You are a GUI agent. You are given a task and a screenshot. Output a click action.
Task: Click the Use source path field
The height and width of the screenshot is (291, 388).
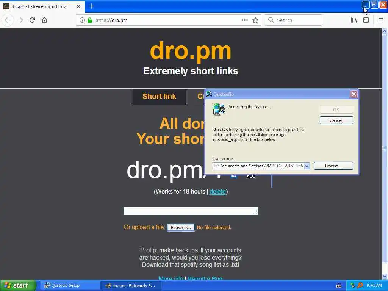(258, 166)
